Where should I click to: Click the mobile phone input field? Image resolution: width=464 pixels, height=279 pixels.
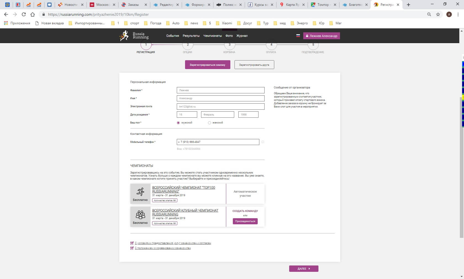pos(218,142)
